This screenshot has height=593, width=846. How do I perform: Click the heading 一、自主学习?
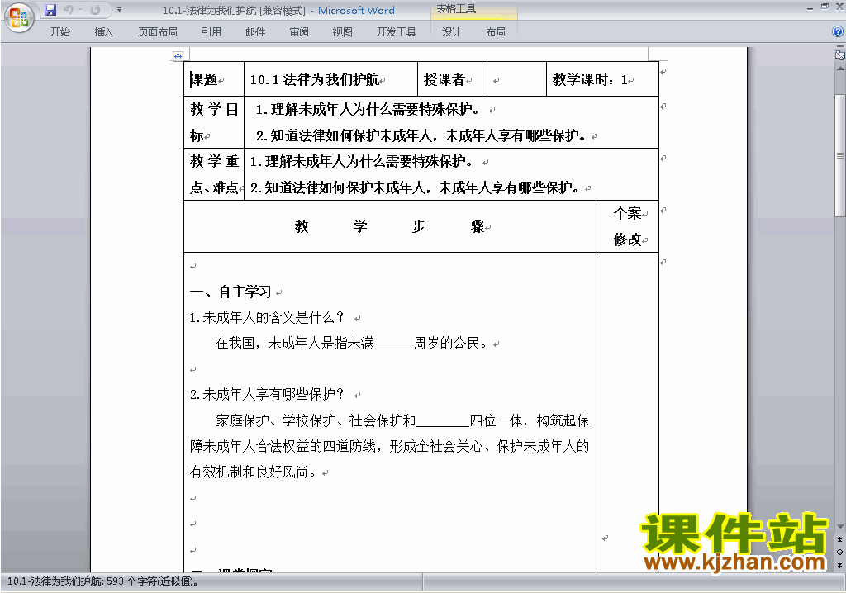[231, 292]
